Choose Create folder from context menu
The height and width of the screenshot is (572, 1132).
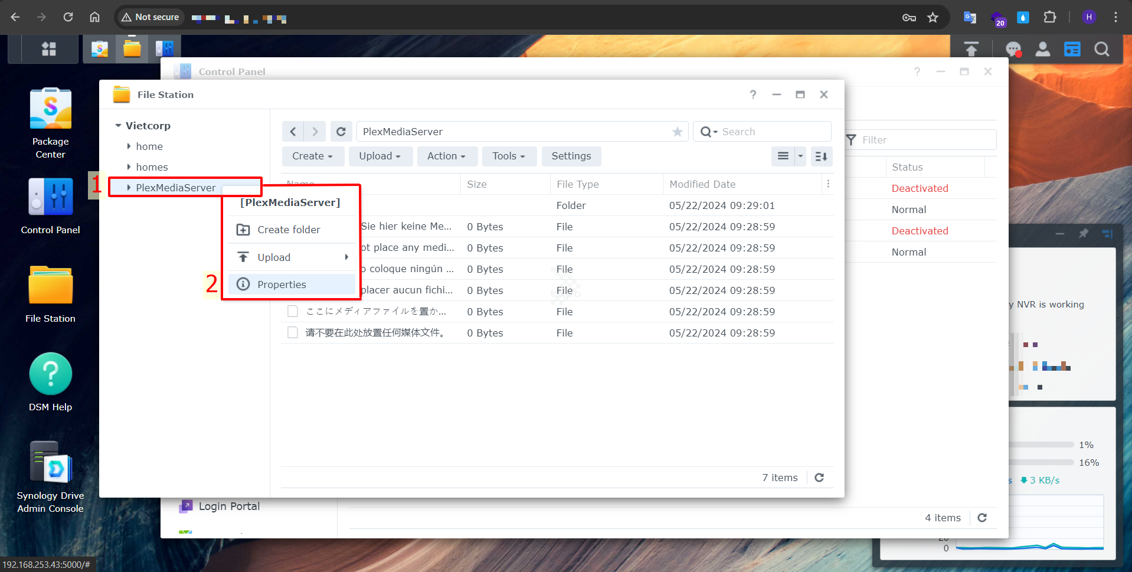tap(289, 230)
